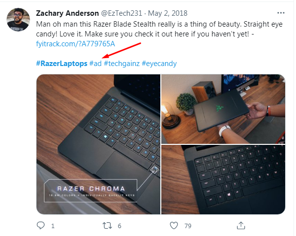Viewport: 296px width, 236px height.
Task: Open the pink backlit keyboard photo
Action: tap(223, 180)
